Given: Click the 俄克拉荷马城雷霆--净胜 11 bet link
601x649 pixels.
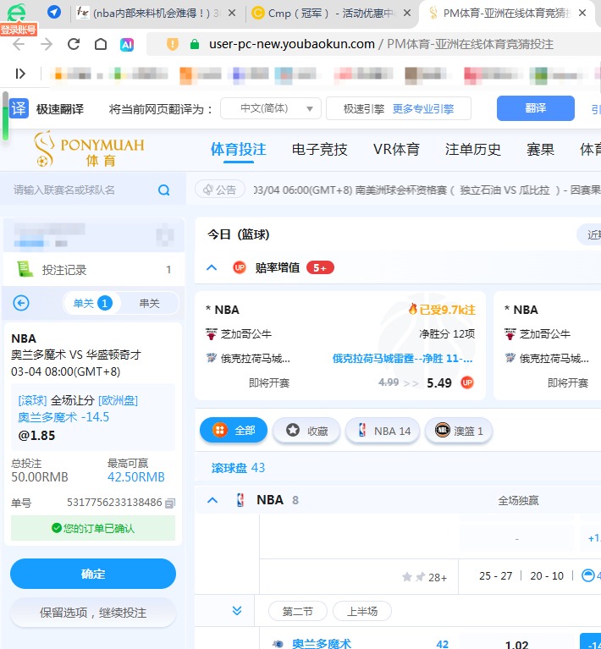Looking at the screenshot, I should 402,359.
